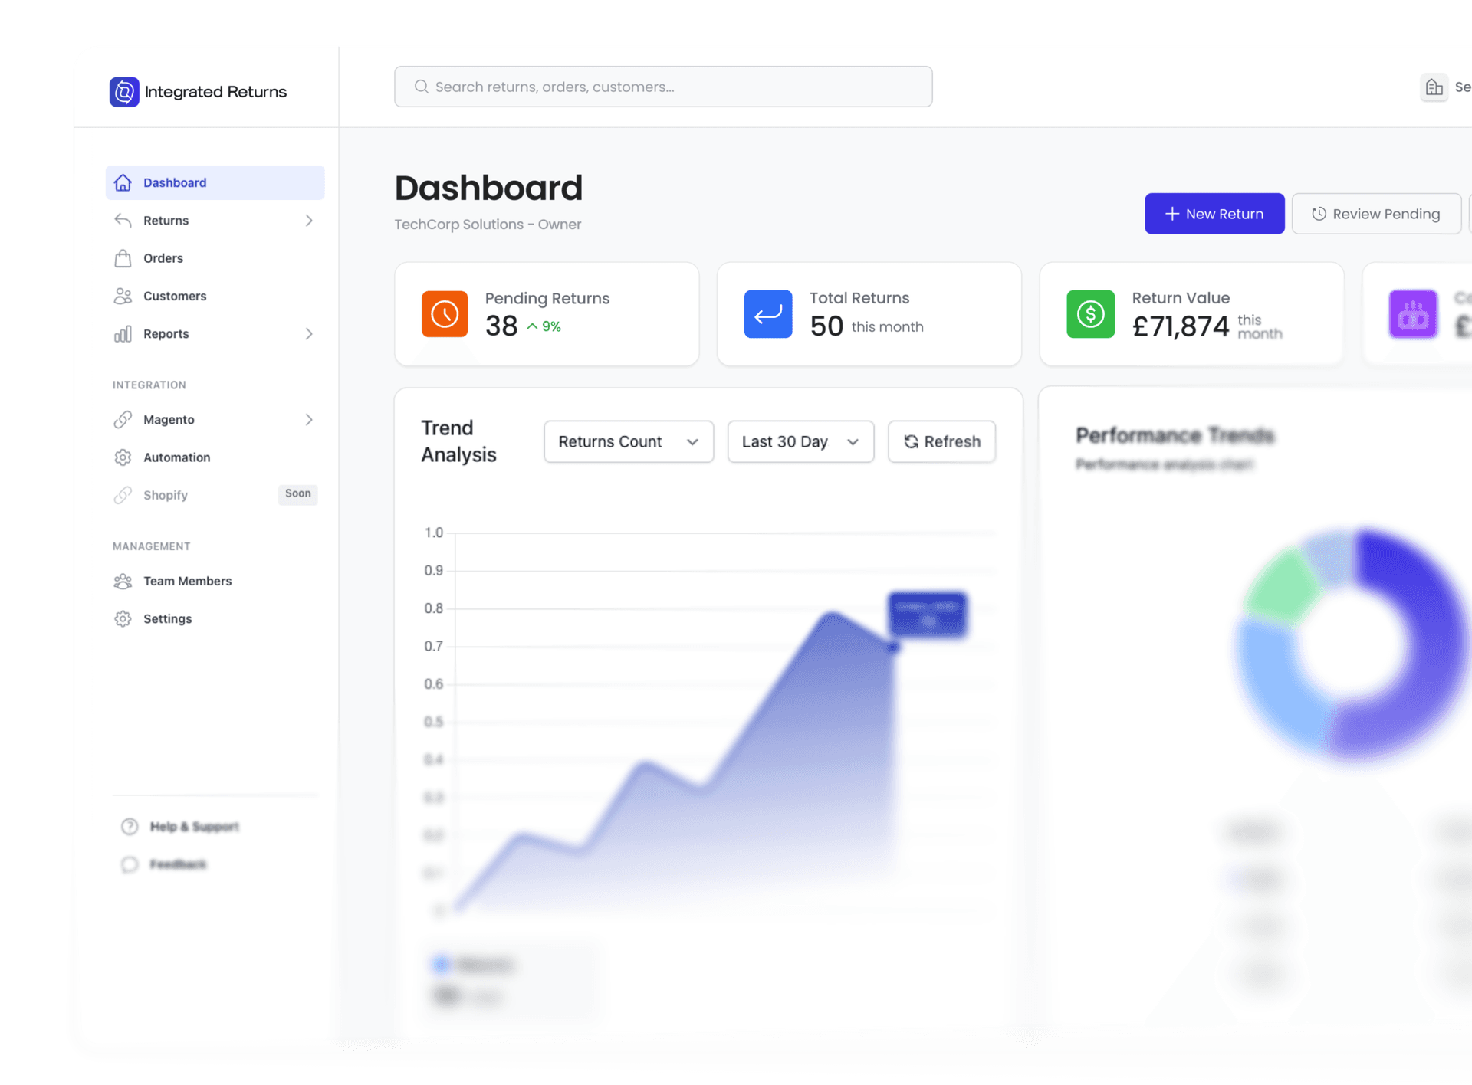
Task: Click the Shopify Soon badge
Action: pos(297,494)
